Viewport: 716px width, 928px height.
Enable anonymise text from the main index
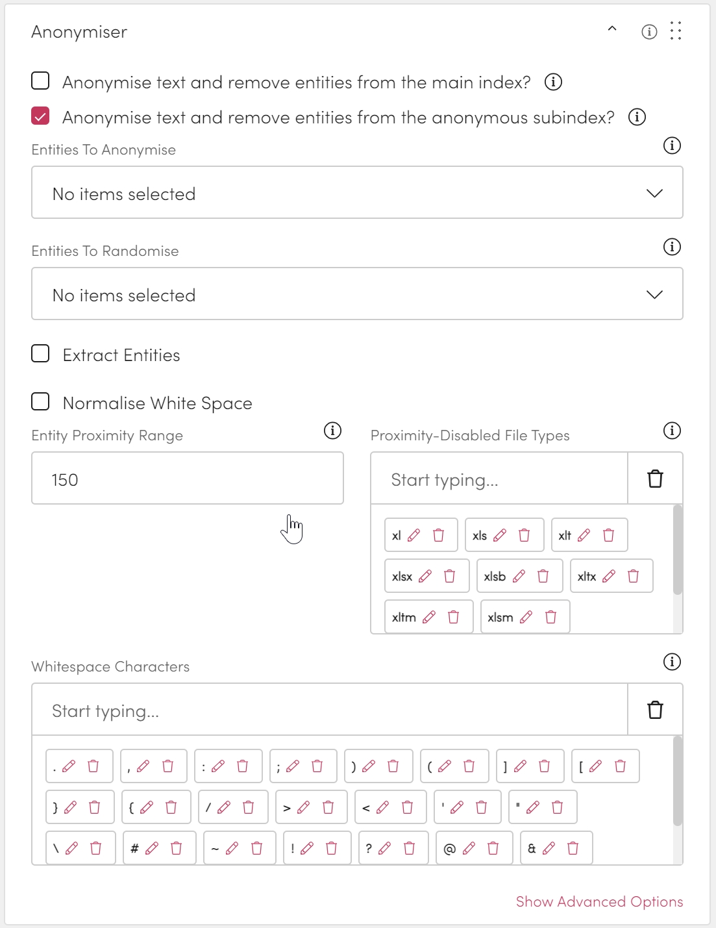[x=40, y=81]
